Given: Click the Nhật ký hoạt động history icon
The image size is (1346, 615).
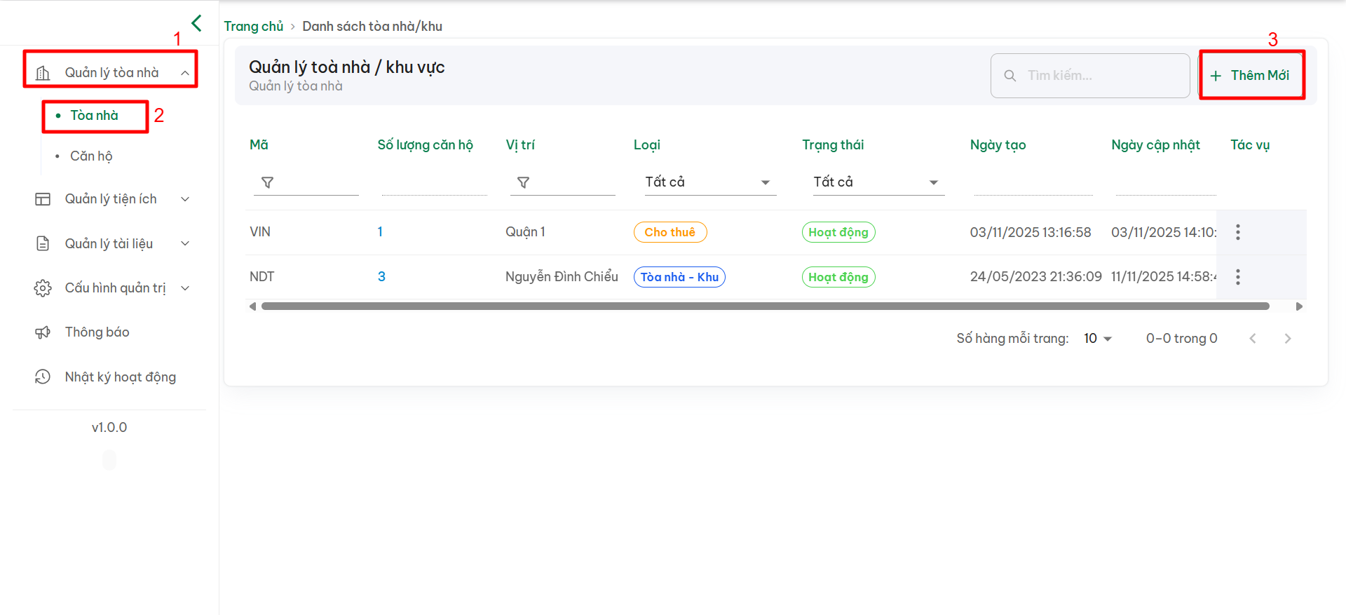Looking at the screenshot, I should (43, 377).
